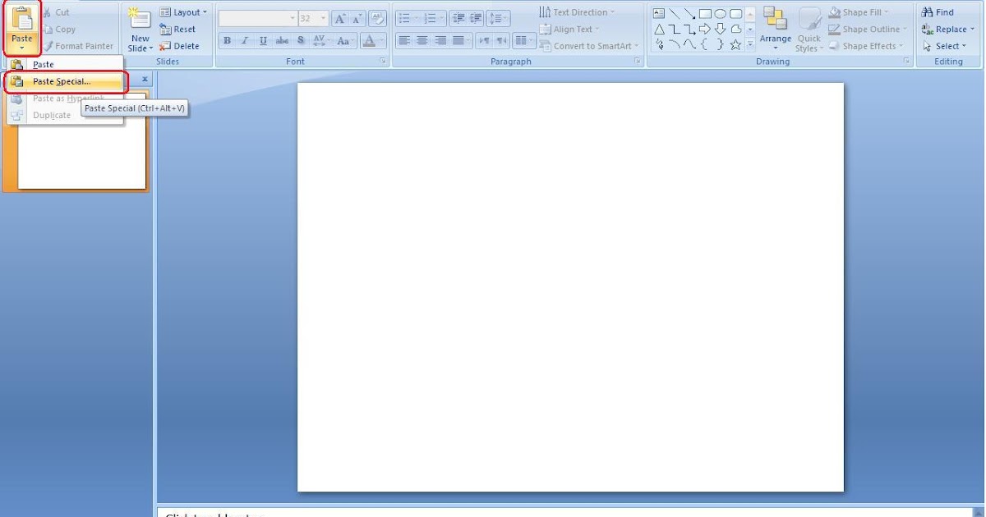Toggle italic formatting
This screenshot has height=517, width=986.
click(x=245, y=39)
